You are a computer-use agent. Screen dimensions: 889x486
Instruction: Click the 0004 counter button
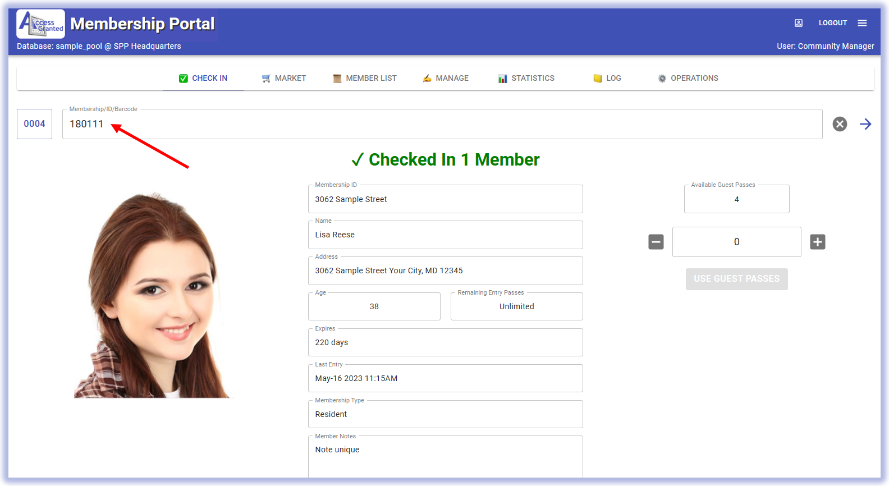pos(34,124)
